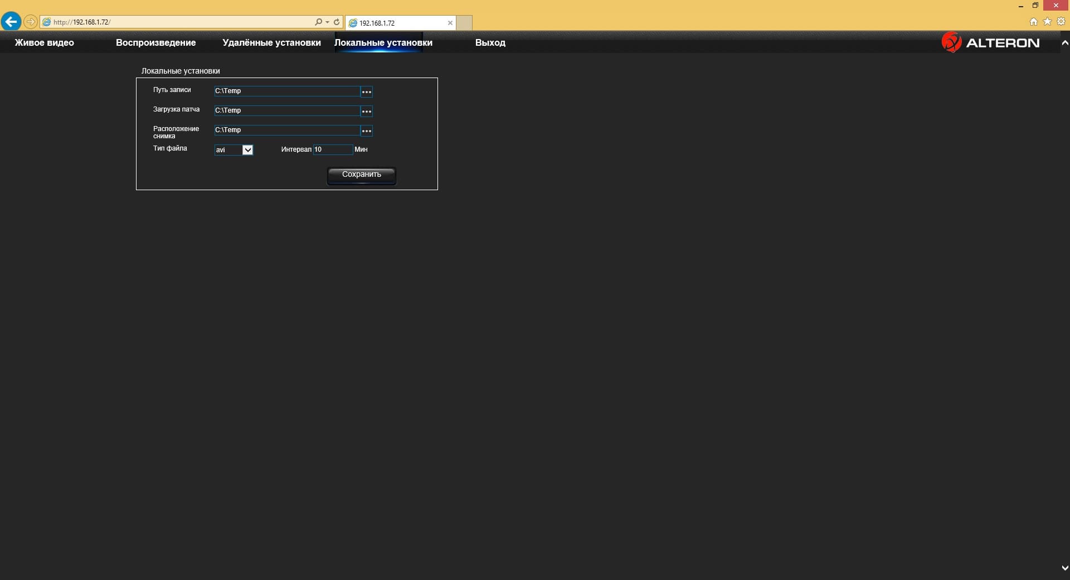The width and height of the screenshot is (1070, 580).
Task: Select the Локальные установки tab
Action: coord(383,42)
